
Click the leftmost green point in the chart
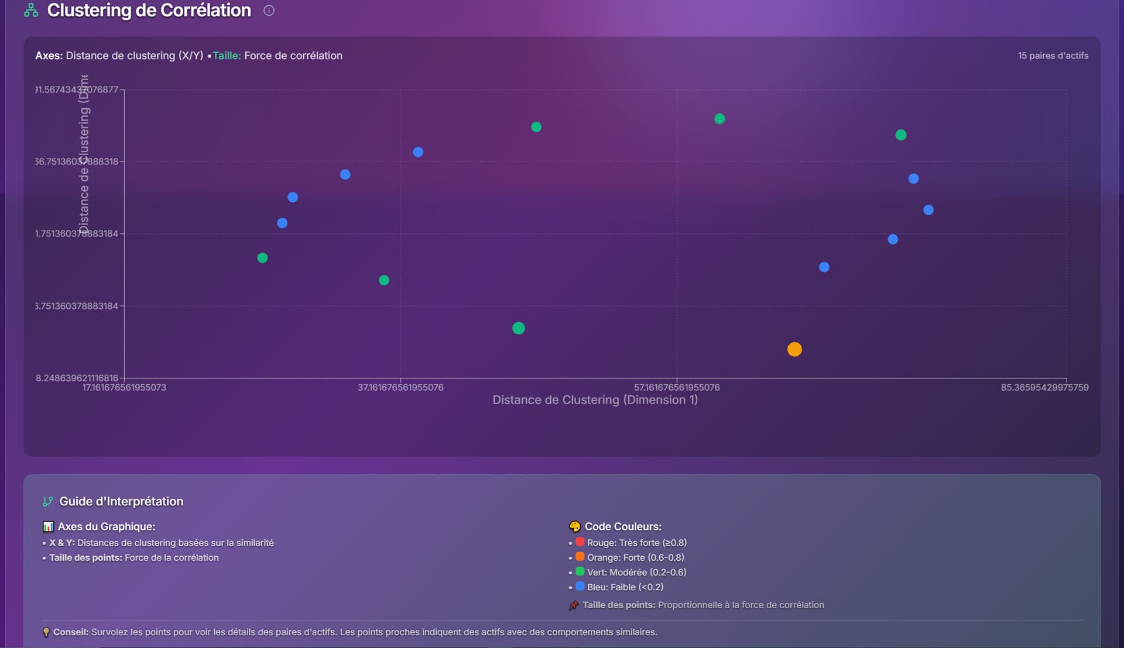pyautogui.click(x=262, y=258)
